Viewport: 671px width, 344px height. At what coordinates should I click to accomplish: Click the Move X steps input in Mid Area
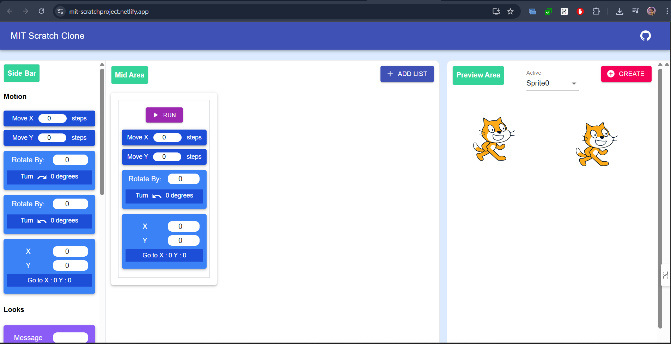click(x=167, y=137)
